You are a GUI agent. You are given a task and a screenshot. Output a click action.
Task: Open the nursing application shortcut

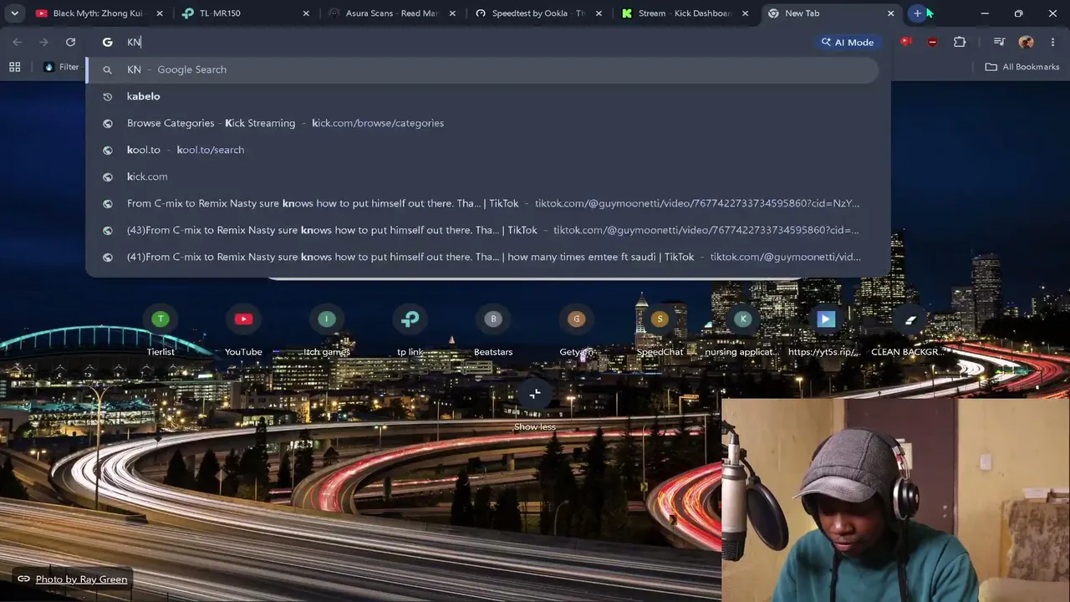pyautogui.click(x=742, y=332)
